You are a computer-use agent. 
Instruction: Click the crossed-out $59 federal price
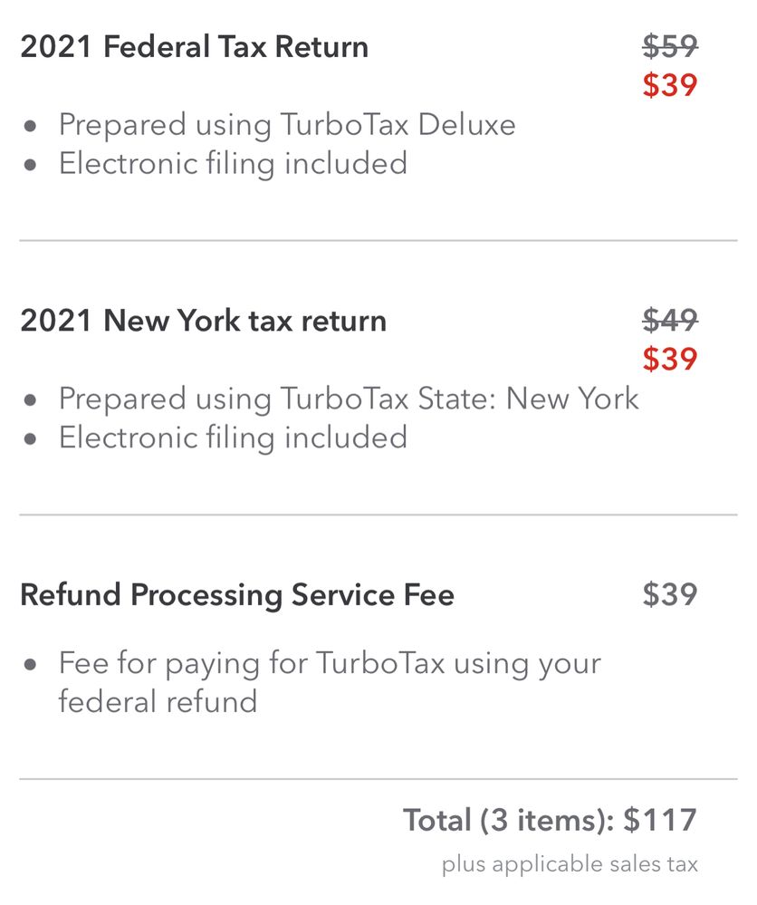point(670,46)
